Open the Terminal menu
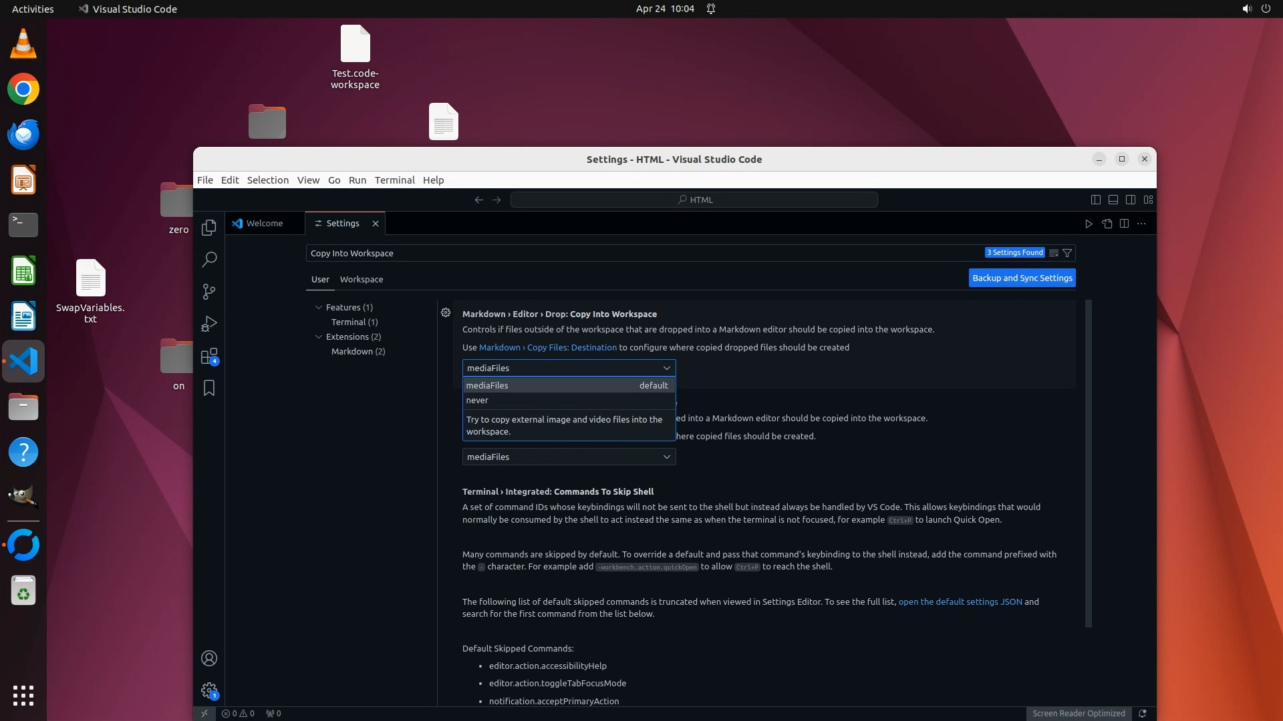Viewport: 1283px width, 721px height. pos(394,180)
